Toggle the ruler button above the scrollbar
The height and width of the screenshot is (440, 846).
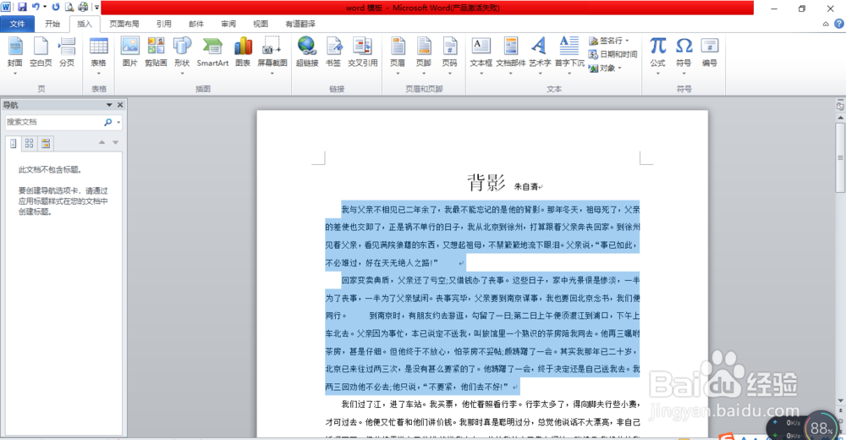click(x=840, y=107)
